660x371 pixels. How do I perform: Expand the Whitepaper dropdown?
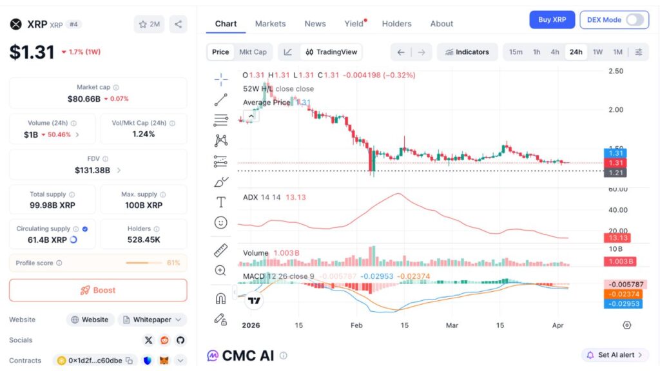coord(151,319)
